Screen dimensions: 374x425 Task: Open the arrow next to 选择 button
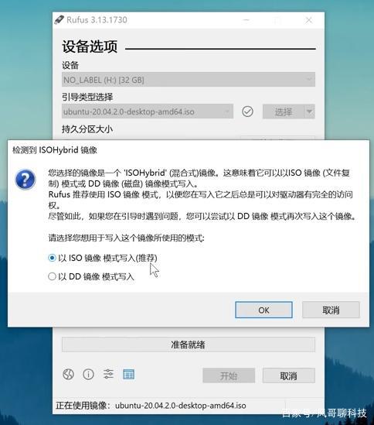pyautogui.click(x=309, y=111)
